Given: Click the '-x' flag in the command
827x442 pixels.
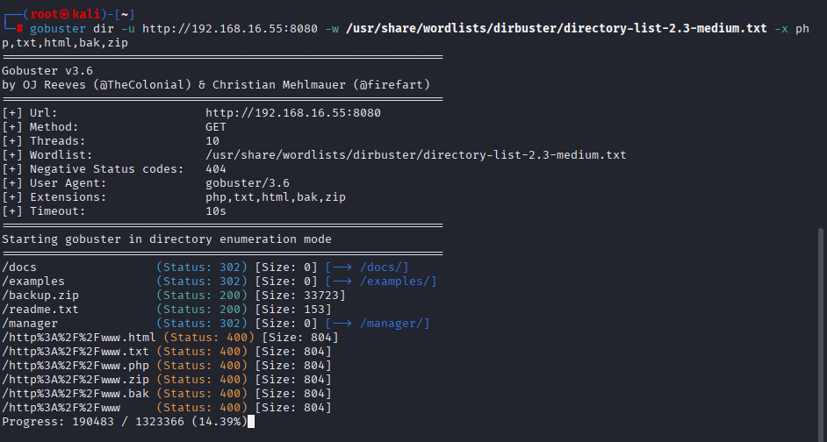Looking at the screenshot, I should (x=781, y=28).
